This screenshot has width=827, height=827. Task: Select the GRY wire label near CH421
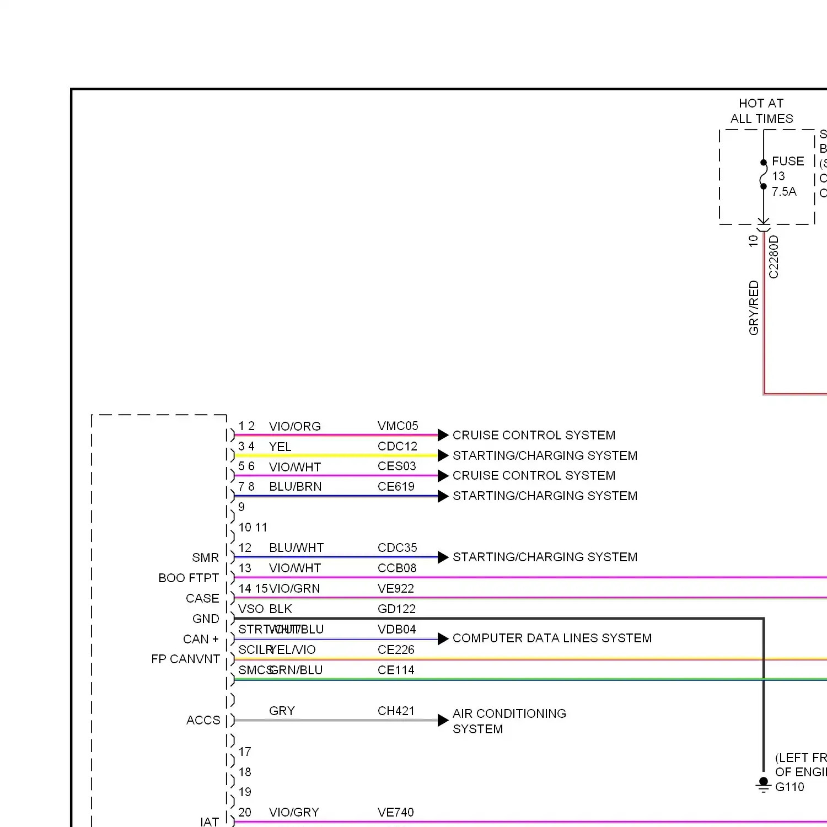282,711
